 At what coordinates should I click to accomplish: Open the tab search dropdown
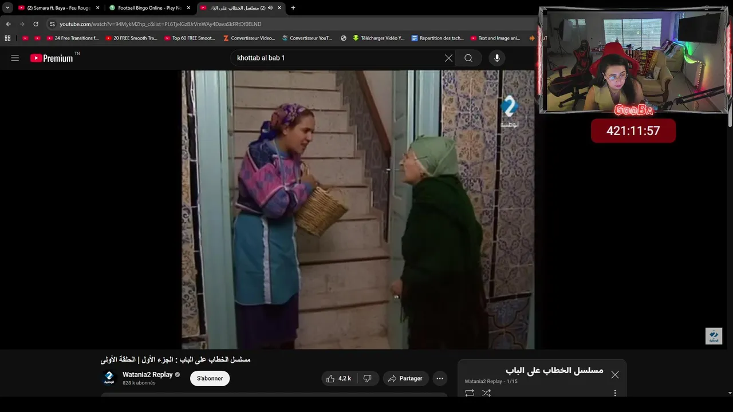7,8
